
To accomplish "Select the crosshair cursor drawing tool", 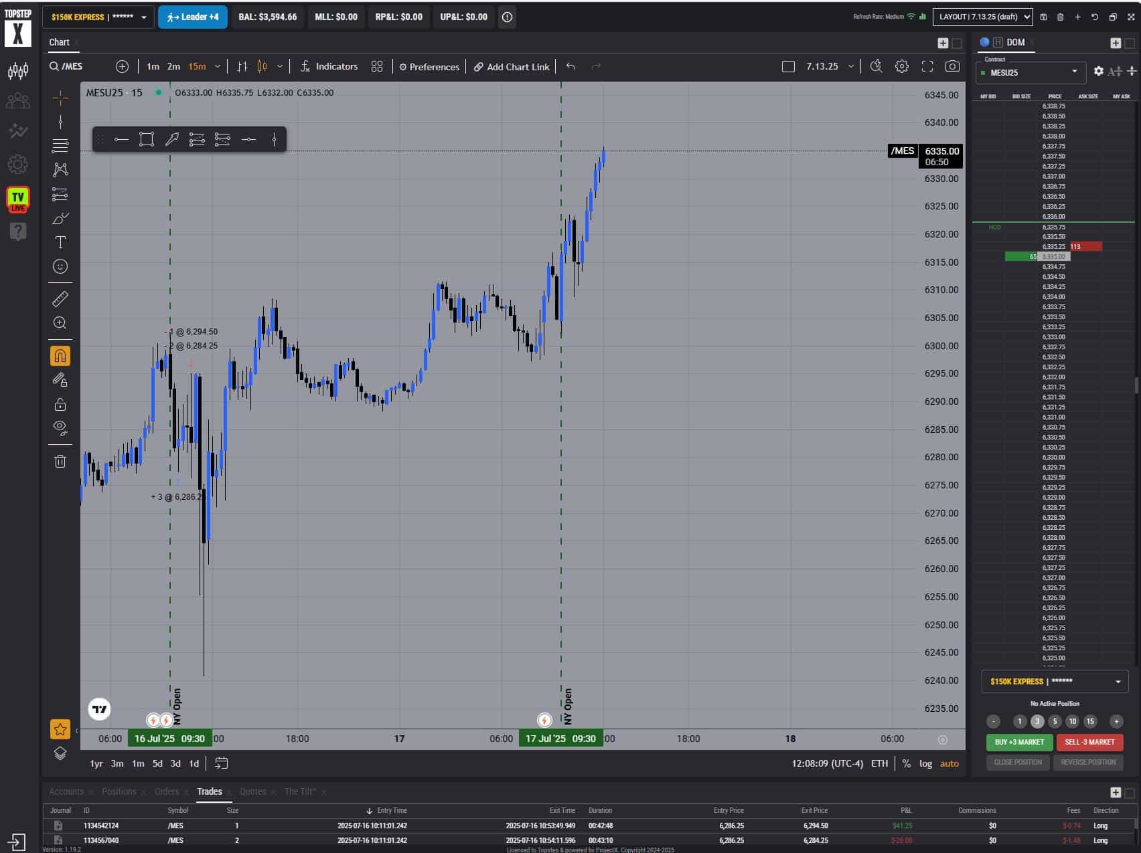I will coord(60,98).
